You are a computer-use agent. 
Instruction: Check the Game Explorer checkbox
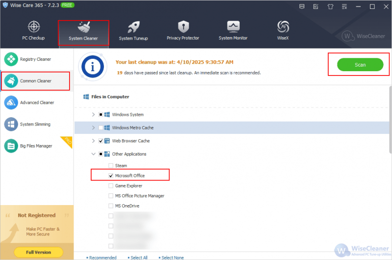(x=111, y=185)
